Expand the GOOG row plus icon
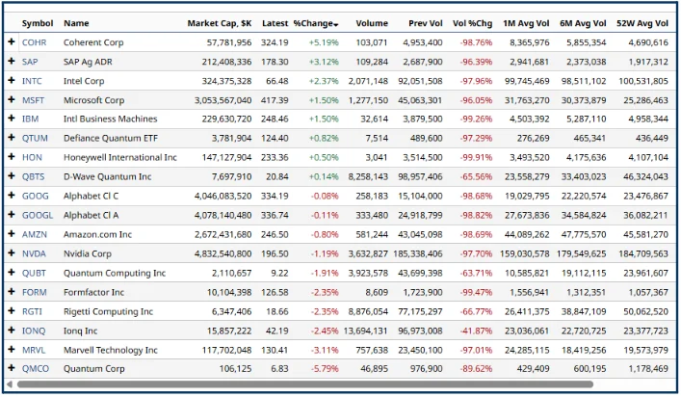The height and width of the screenshot is (397, 681). tap(12, 195)
